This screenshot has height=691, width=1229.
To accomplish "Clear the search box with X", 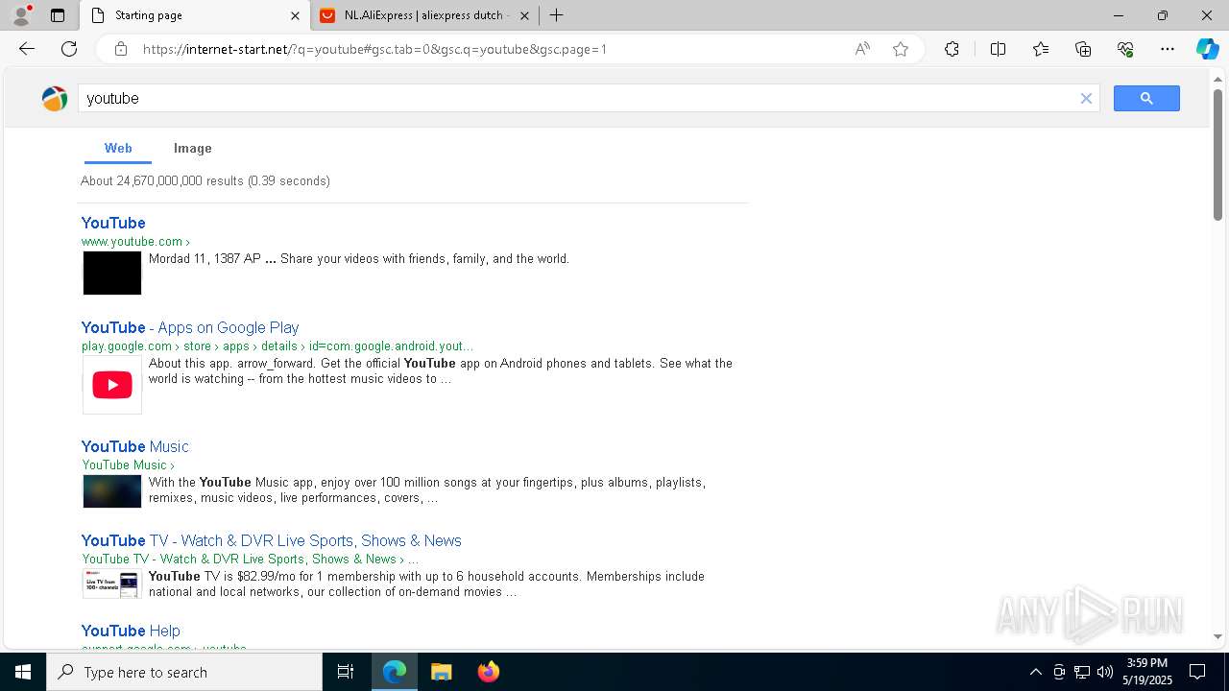I will (x=1086, y=98).
